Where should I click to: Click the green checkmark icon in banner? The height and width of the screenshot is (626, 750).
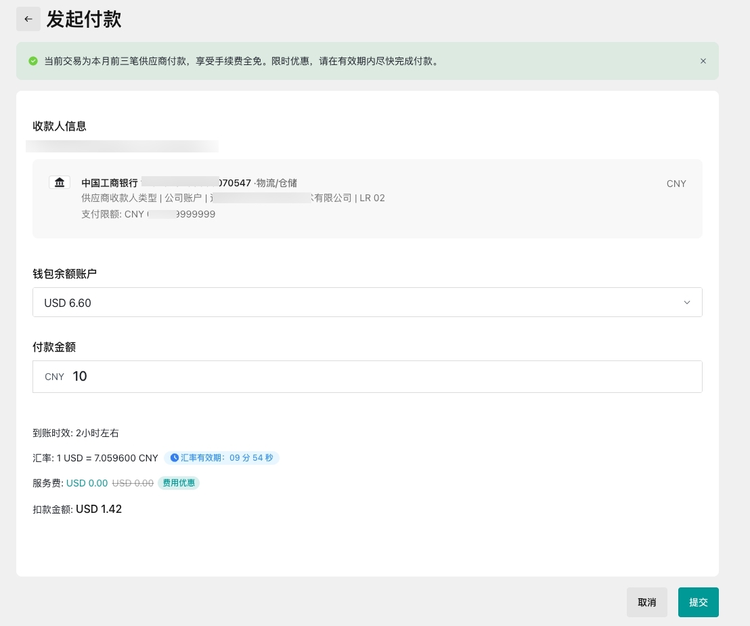(33, 61)
